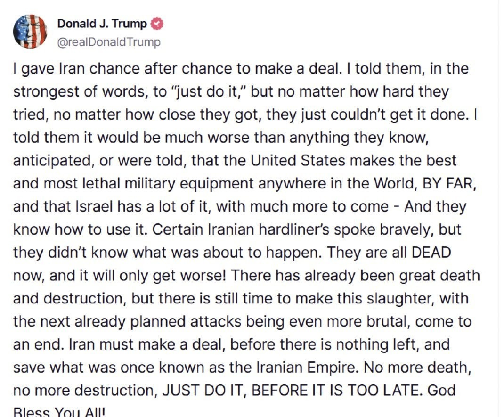504x417 pixels.
Task: Open the Donald J. Trump display name
Action: [x=102, y=24]
